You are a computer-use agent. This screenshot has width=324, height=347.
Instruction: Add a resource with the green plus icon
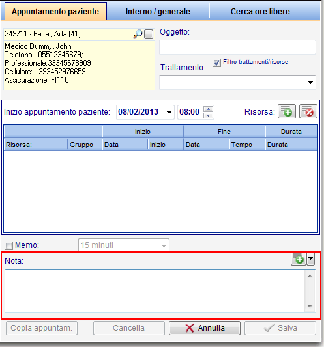(287, 111)
